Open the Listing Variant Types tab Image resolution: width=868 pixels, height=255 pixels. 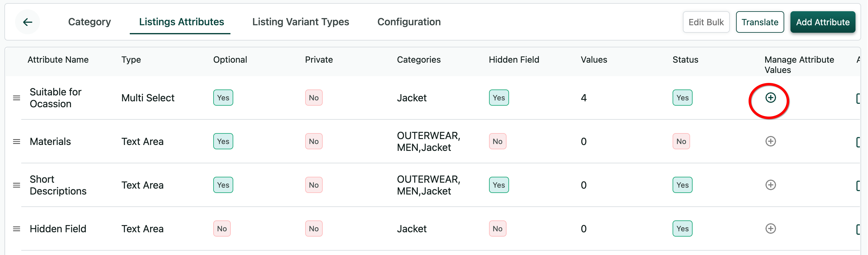coord(300,22)
